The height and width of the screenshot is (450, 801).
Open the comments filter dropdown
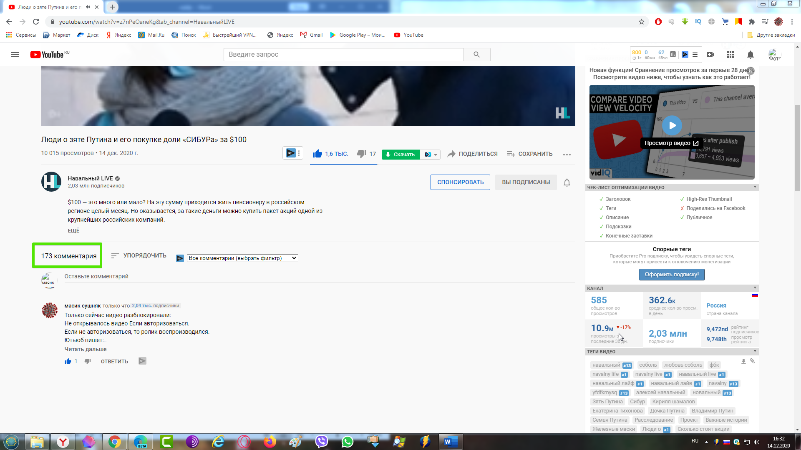coord(242,257)
